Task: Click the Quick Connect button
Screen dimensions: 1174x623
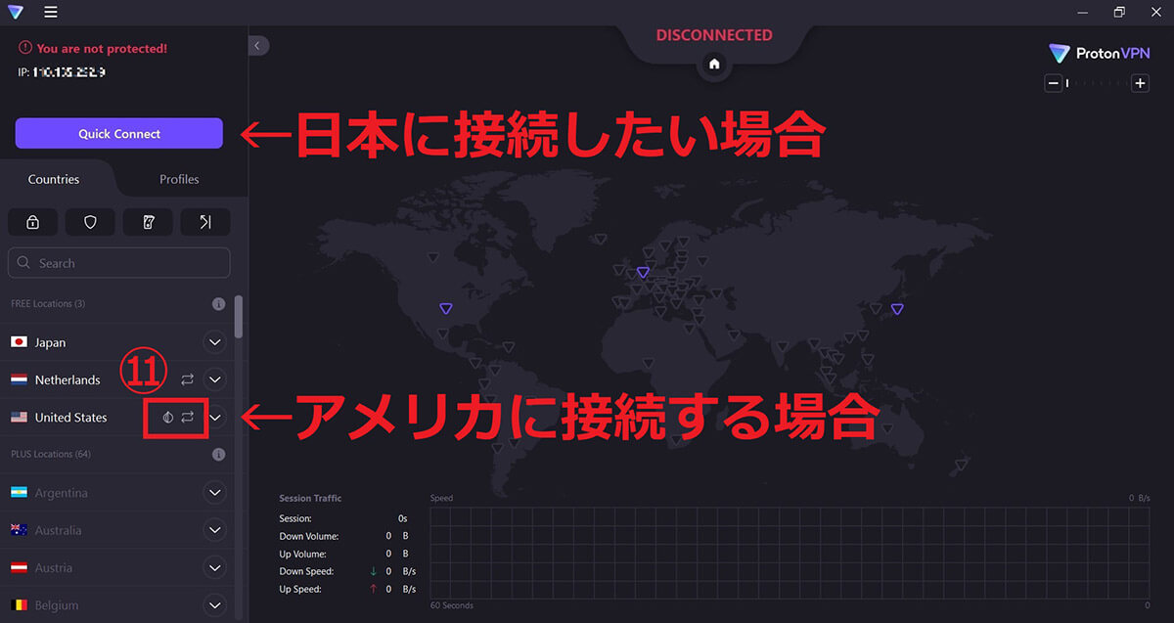Action: coord(119,134)
